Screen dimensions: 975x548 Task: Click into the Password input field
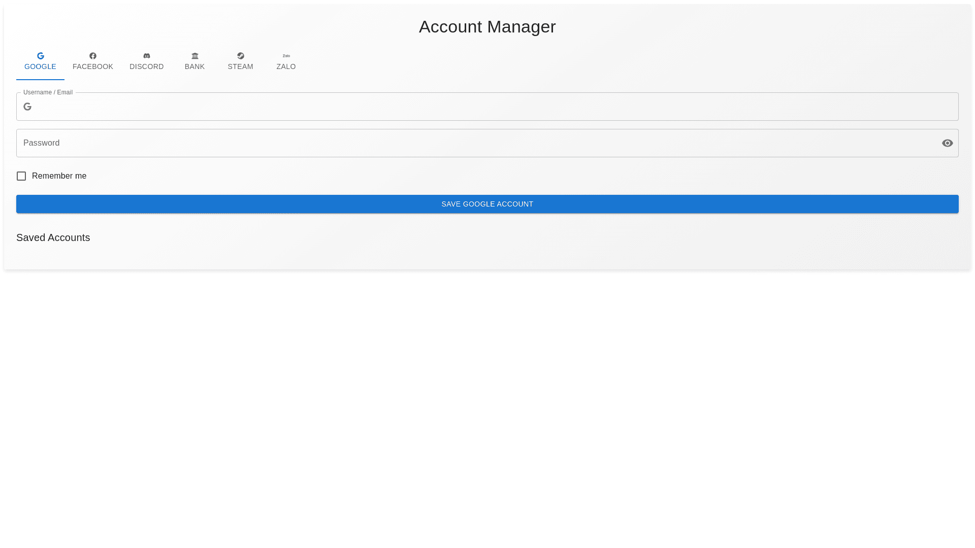coord(477,143)
